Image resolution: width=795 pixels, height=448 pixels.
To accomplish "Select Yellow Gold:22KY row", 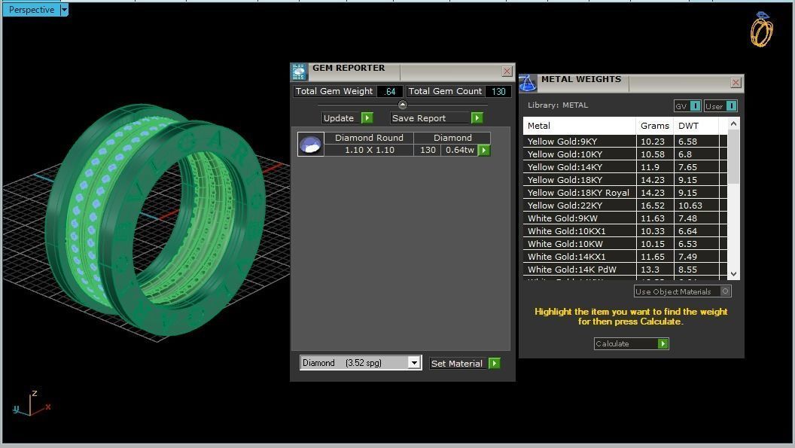I will [x=625, y=206].
